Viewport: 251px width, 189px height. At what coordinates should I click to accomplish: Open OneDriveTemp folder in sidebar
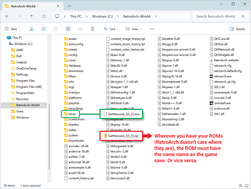[24, 68]
